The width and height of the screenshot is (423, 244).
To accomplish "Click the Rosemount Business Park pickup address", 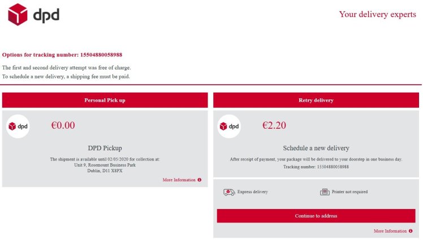I will tap(105, 165).
